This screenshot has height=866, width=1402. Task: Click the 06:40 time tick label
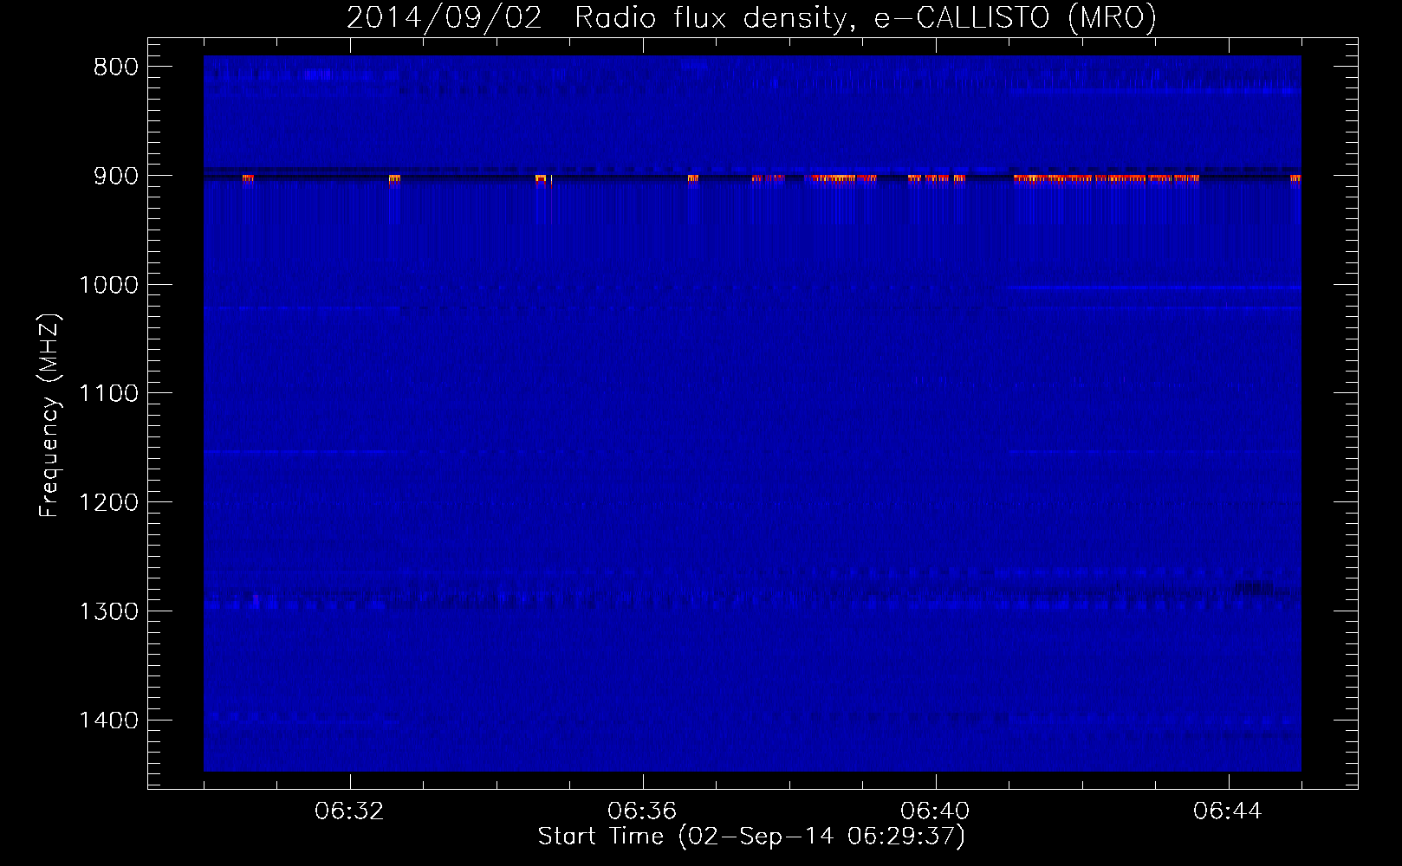[x=935, y=811]
